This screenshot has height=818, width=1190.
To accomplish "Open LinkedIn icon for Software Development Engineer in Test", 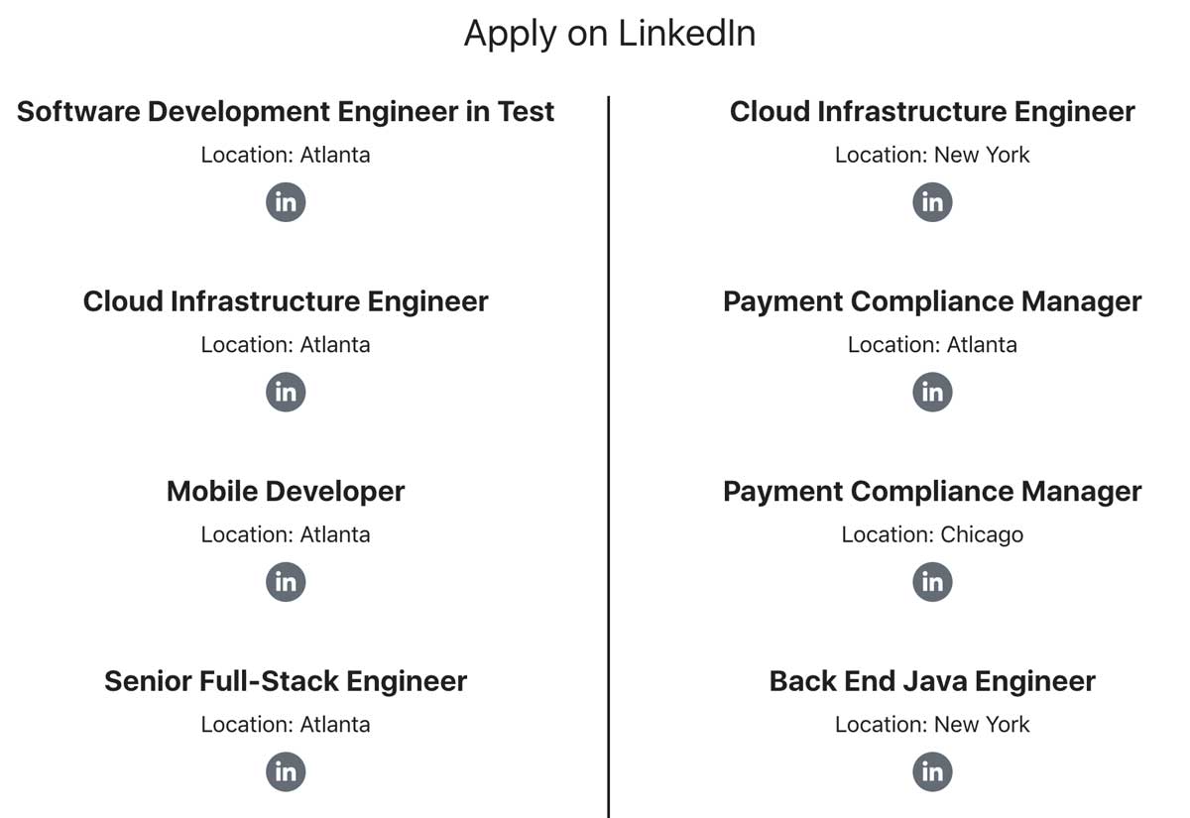I will (286, 202).
